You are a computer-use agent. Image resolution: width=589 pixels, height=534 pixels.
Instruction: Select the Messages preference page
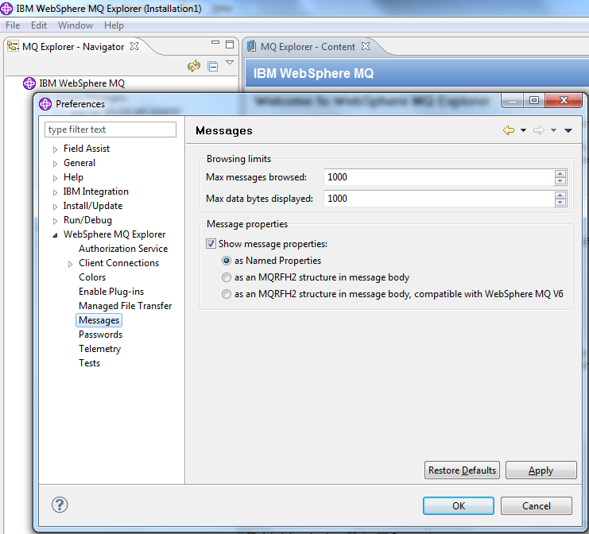click(x=99, y=320)
